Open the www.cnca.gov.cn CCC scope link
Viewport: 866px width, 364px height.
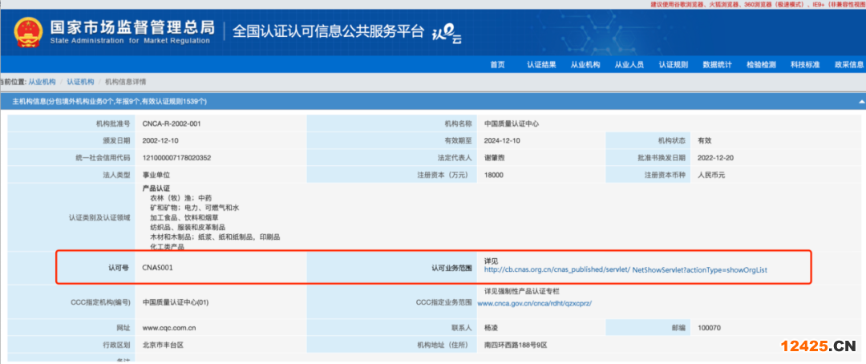click(x=534, y=304)
